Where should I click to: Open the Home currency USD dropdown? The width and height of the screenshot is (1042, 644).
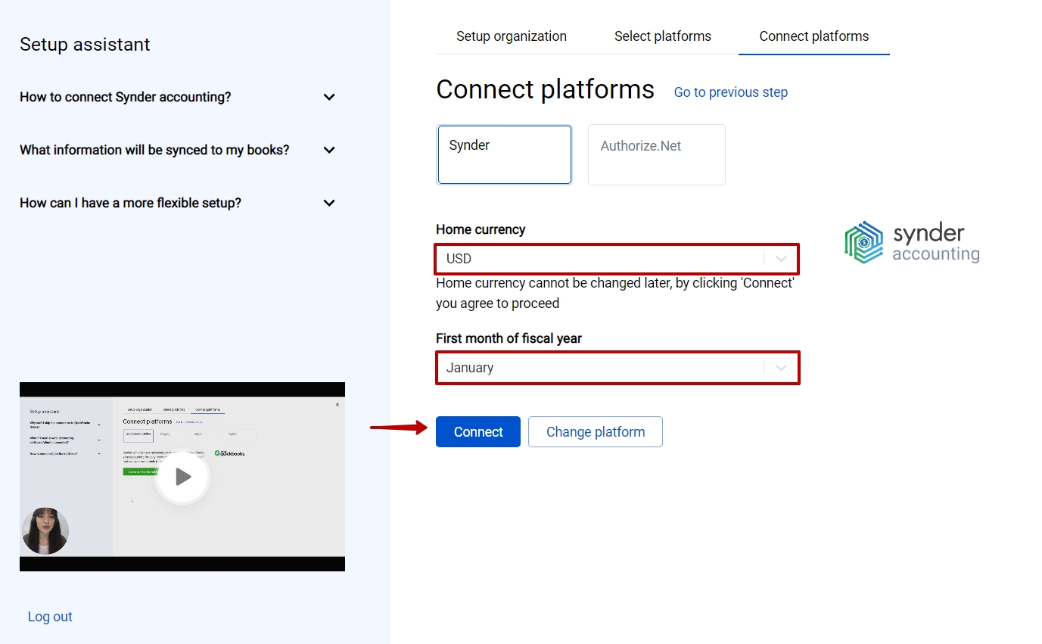pos(617,259)
